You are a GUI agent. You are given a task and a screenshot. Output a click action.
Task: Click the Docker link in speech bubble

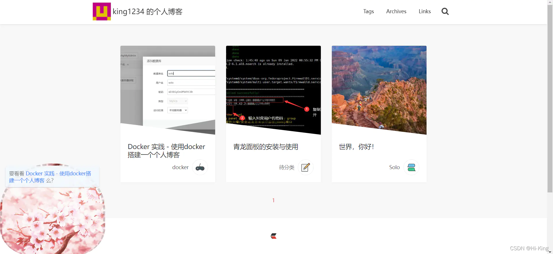click(x=50, y=177)
